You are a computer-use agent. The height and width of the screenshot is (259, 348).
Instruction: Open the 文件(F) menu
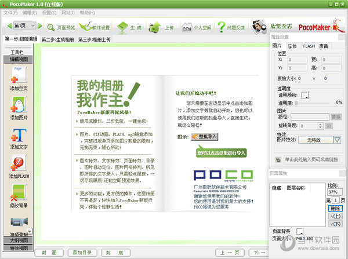pyautogui.click(x=10, y=13)
